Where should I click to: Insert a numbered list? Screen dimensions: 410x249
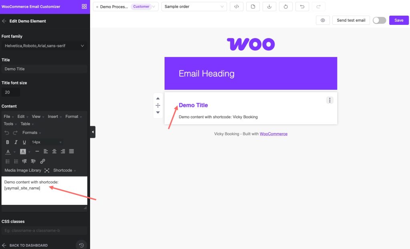click(16, 161)
